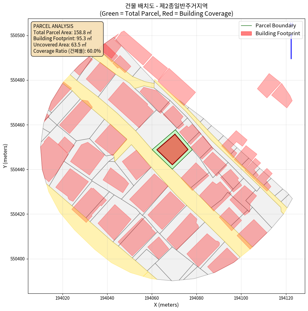Click the Uncovered Area 63.5 ㎡ line
Image resolution: width=308 pixels, height=311 pixels.
click(60, 45)
